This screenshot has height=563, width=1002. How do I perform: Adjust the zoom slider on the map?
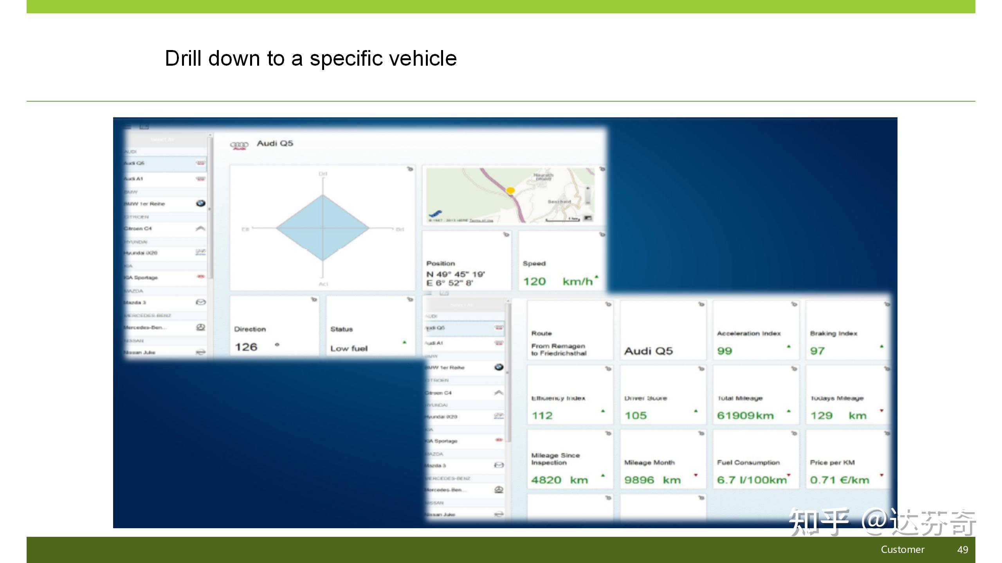tap(588, 195)
